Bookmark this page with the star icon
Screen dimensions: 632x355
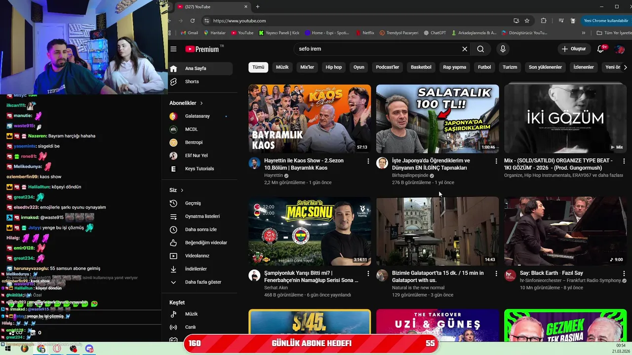click(527, 21)
